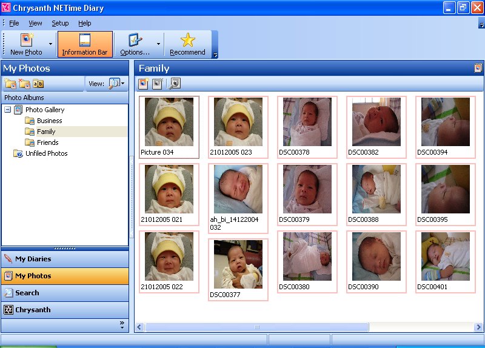485x348 pixels.
Task: Open the New Photo dropdown arrow
Action: (x=50, y=44)
